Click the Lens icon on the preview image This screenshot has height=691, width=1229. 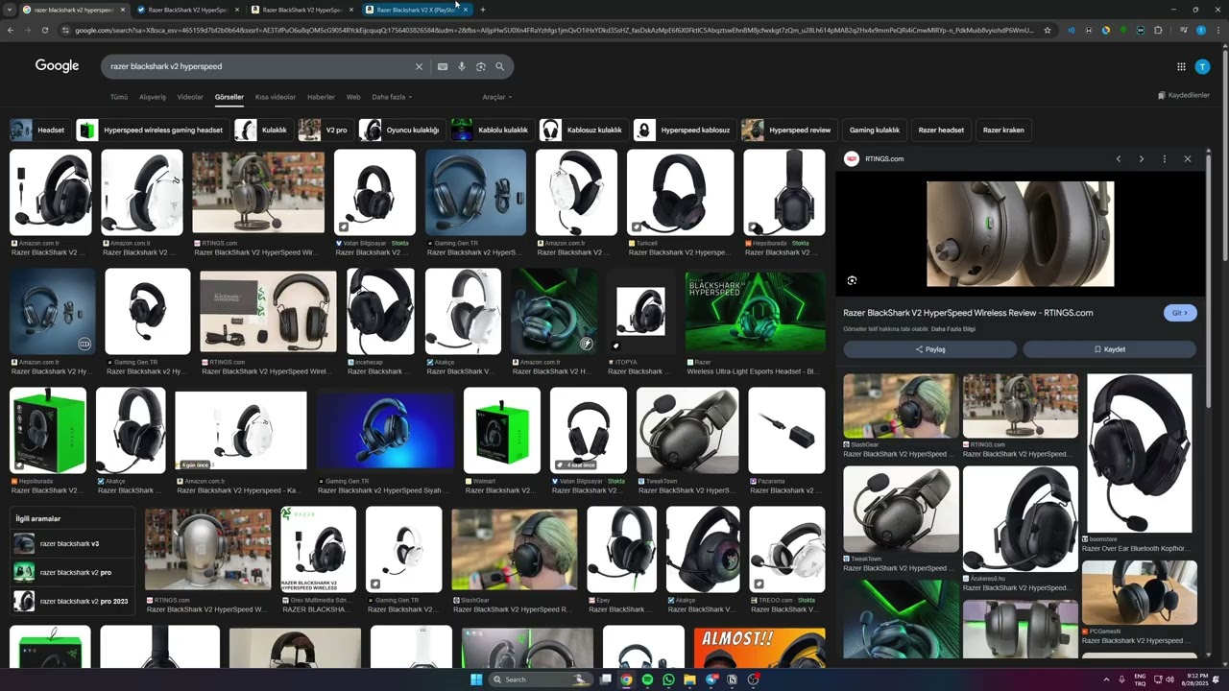pos(852,280)
